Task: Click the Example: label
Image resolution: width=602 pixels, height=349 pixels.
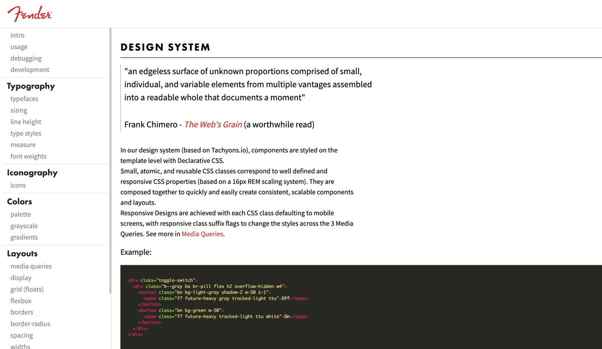Action: tap(136, 252)
